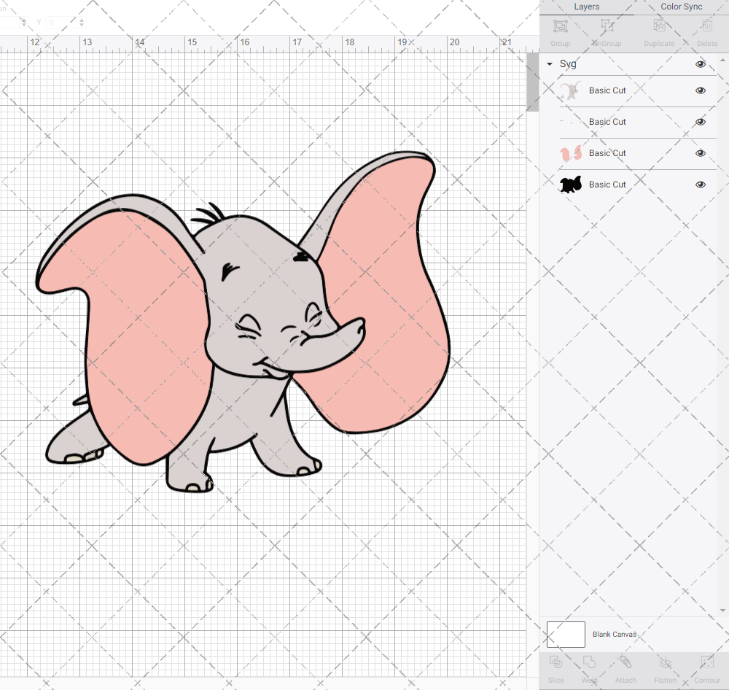Select the pink ears layer thumbnail
729x690 pixels.
click(x=571, y=154)
